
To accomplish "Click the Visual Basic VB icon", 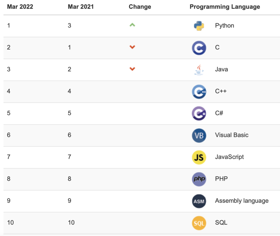I will point(199,135).
